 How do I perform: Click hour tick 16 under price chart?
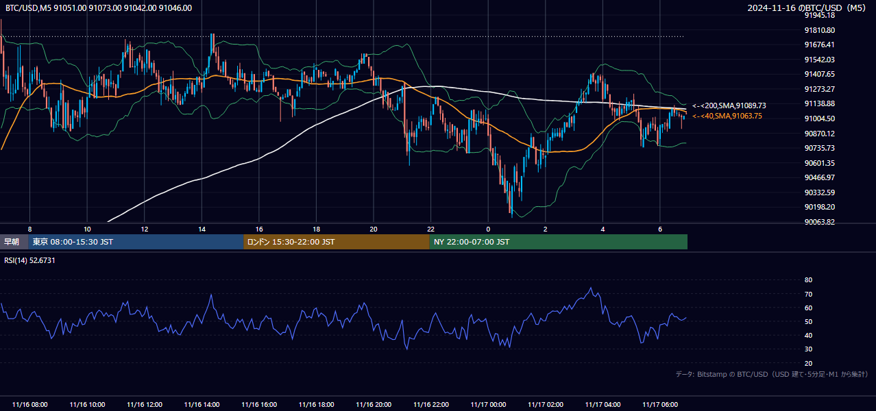pos(259,229)
